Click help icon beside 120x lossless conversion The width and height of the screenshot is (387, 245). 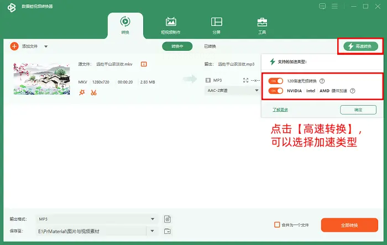click(322, 81)
